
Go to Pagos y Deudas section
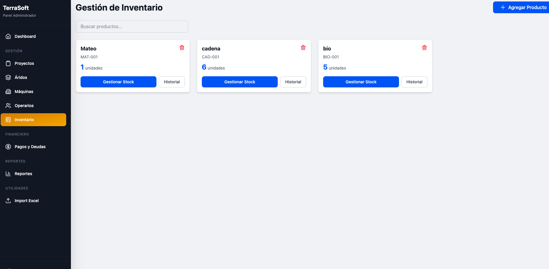(30, 147)
